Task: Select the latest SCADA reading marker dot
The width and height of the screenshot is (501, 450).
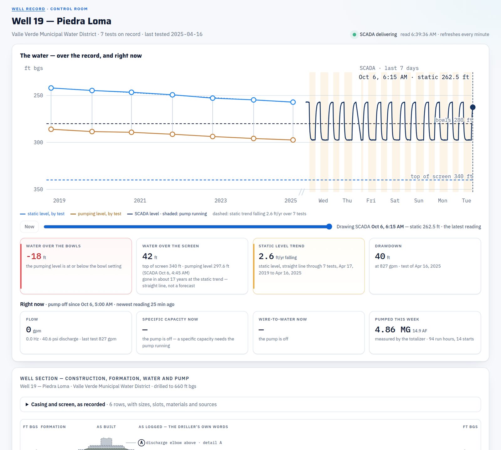Action: coord(473,107)
